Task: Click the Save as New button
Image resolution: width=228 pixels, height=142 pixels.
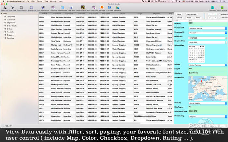Action: point(192,15)
